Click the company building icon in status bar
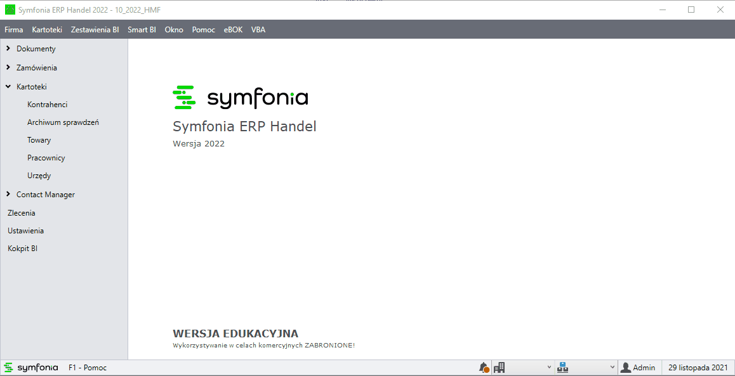The height and width of the screenshot is (376, 735). point(499,368)
